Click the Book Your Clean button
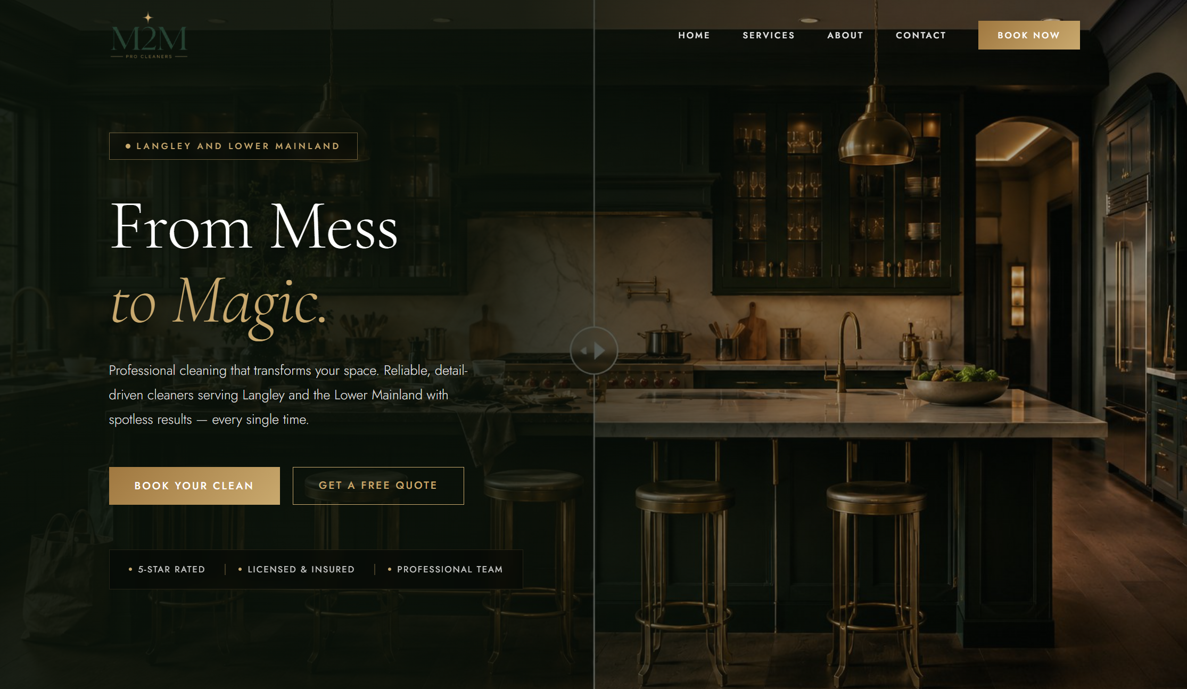Screen dimensions: 1187x689 [194, 486]
